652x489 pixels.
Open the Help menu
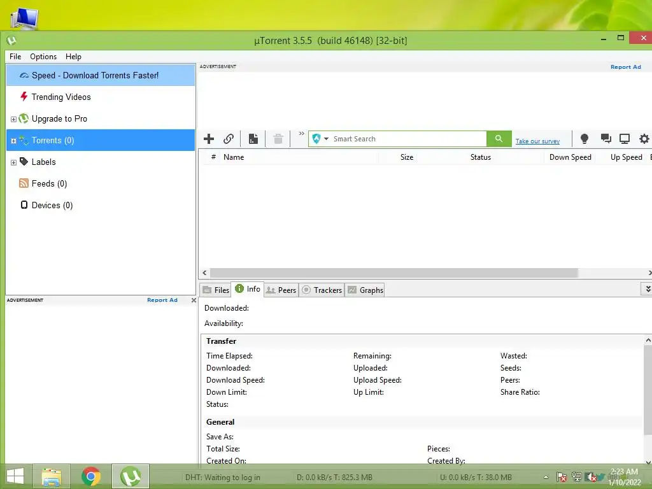point(73,57)
